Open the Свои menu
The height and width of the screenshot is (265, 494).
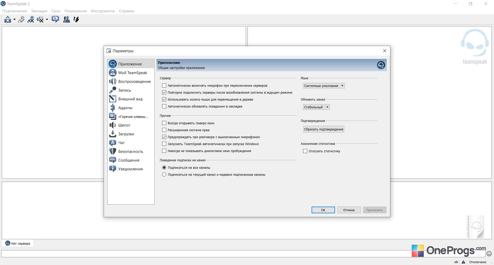(x=56, y=11)
